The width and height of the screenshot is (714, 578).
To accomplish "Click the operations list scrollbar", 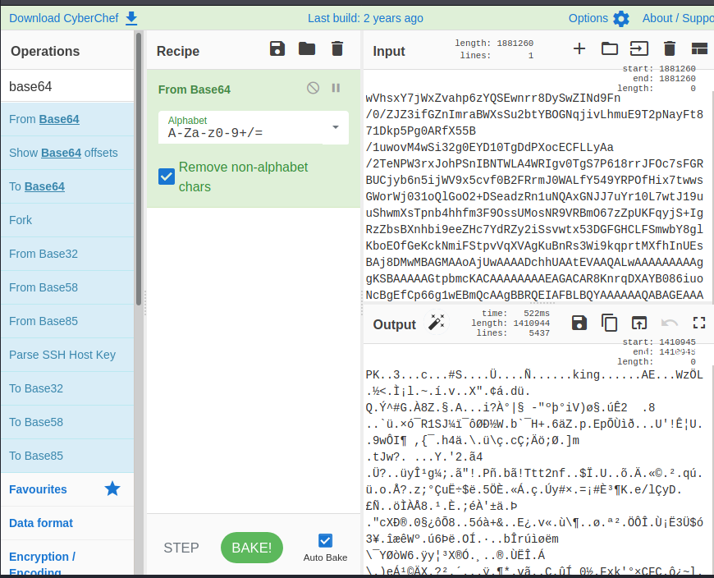I will point(139,168).
